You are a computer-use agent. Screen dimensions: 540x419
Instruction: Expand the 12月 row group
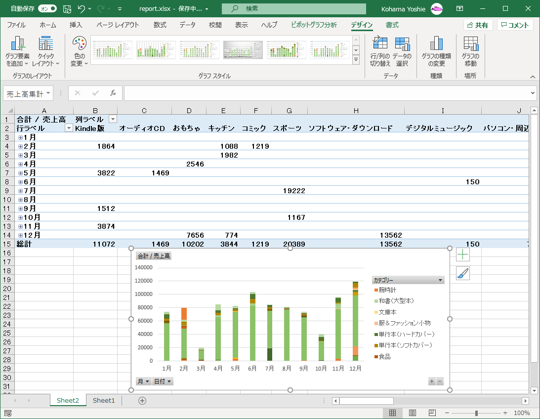tap(20, 235)
